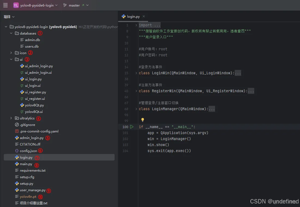Image resolution: width=300 pixels, height=207 pixels.
Task: Click the main.py Python icon
Action: pos(17,164)
